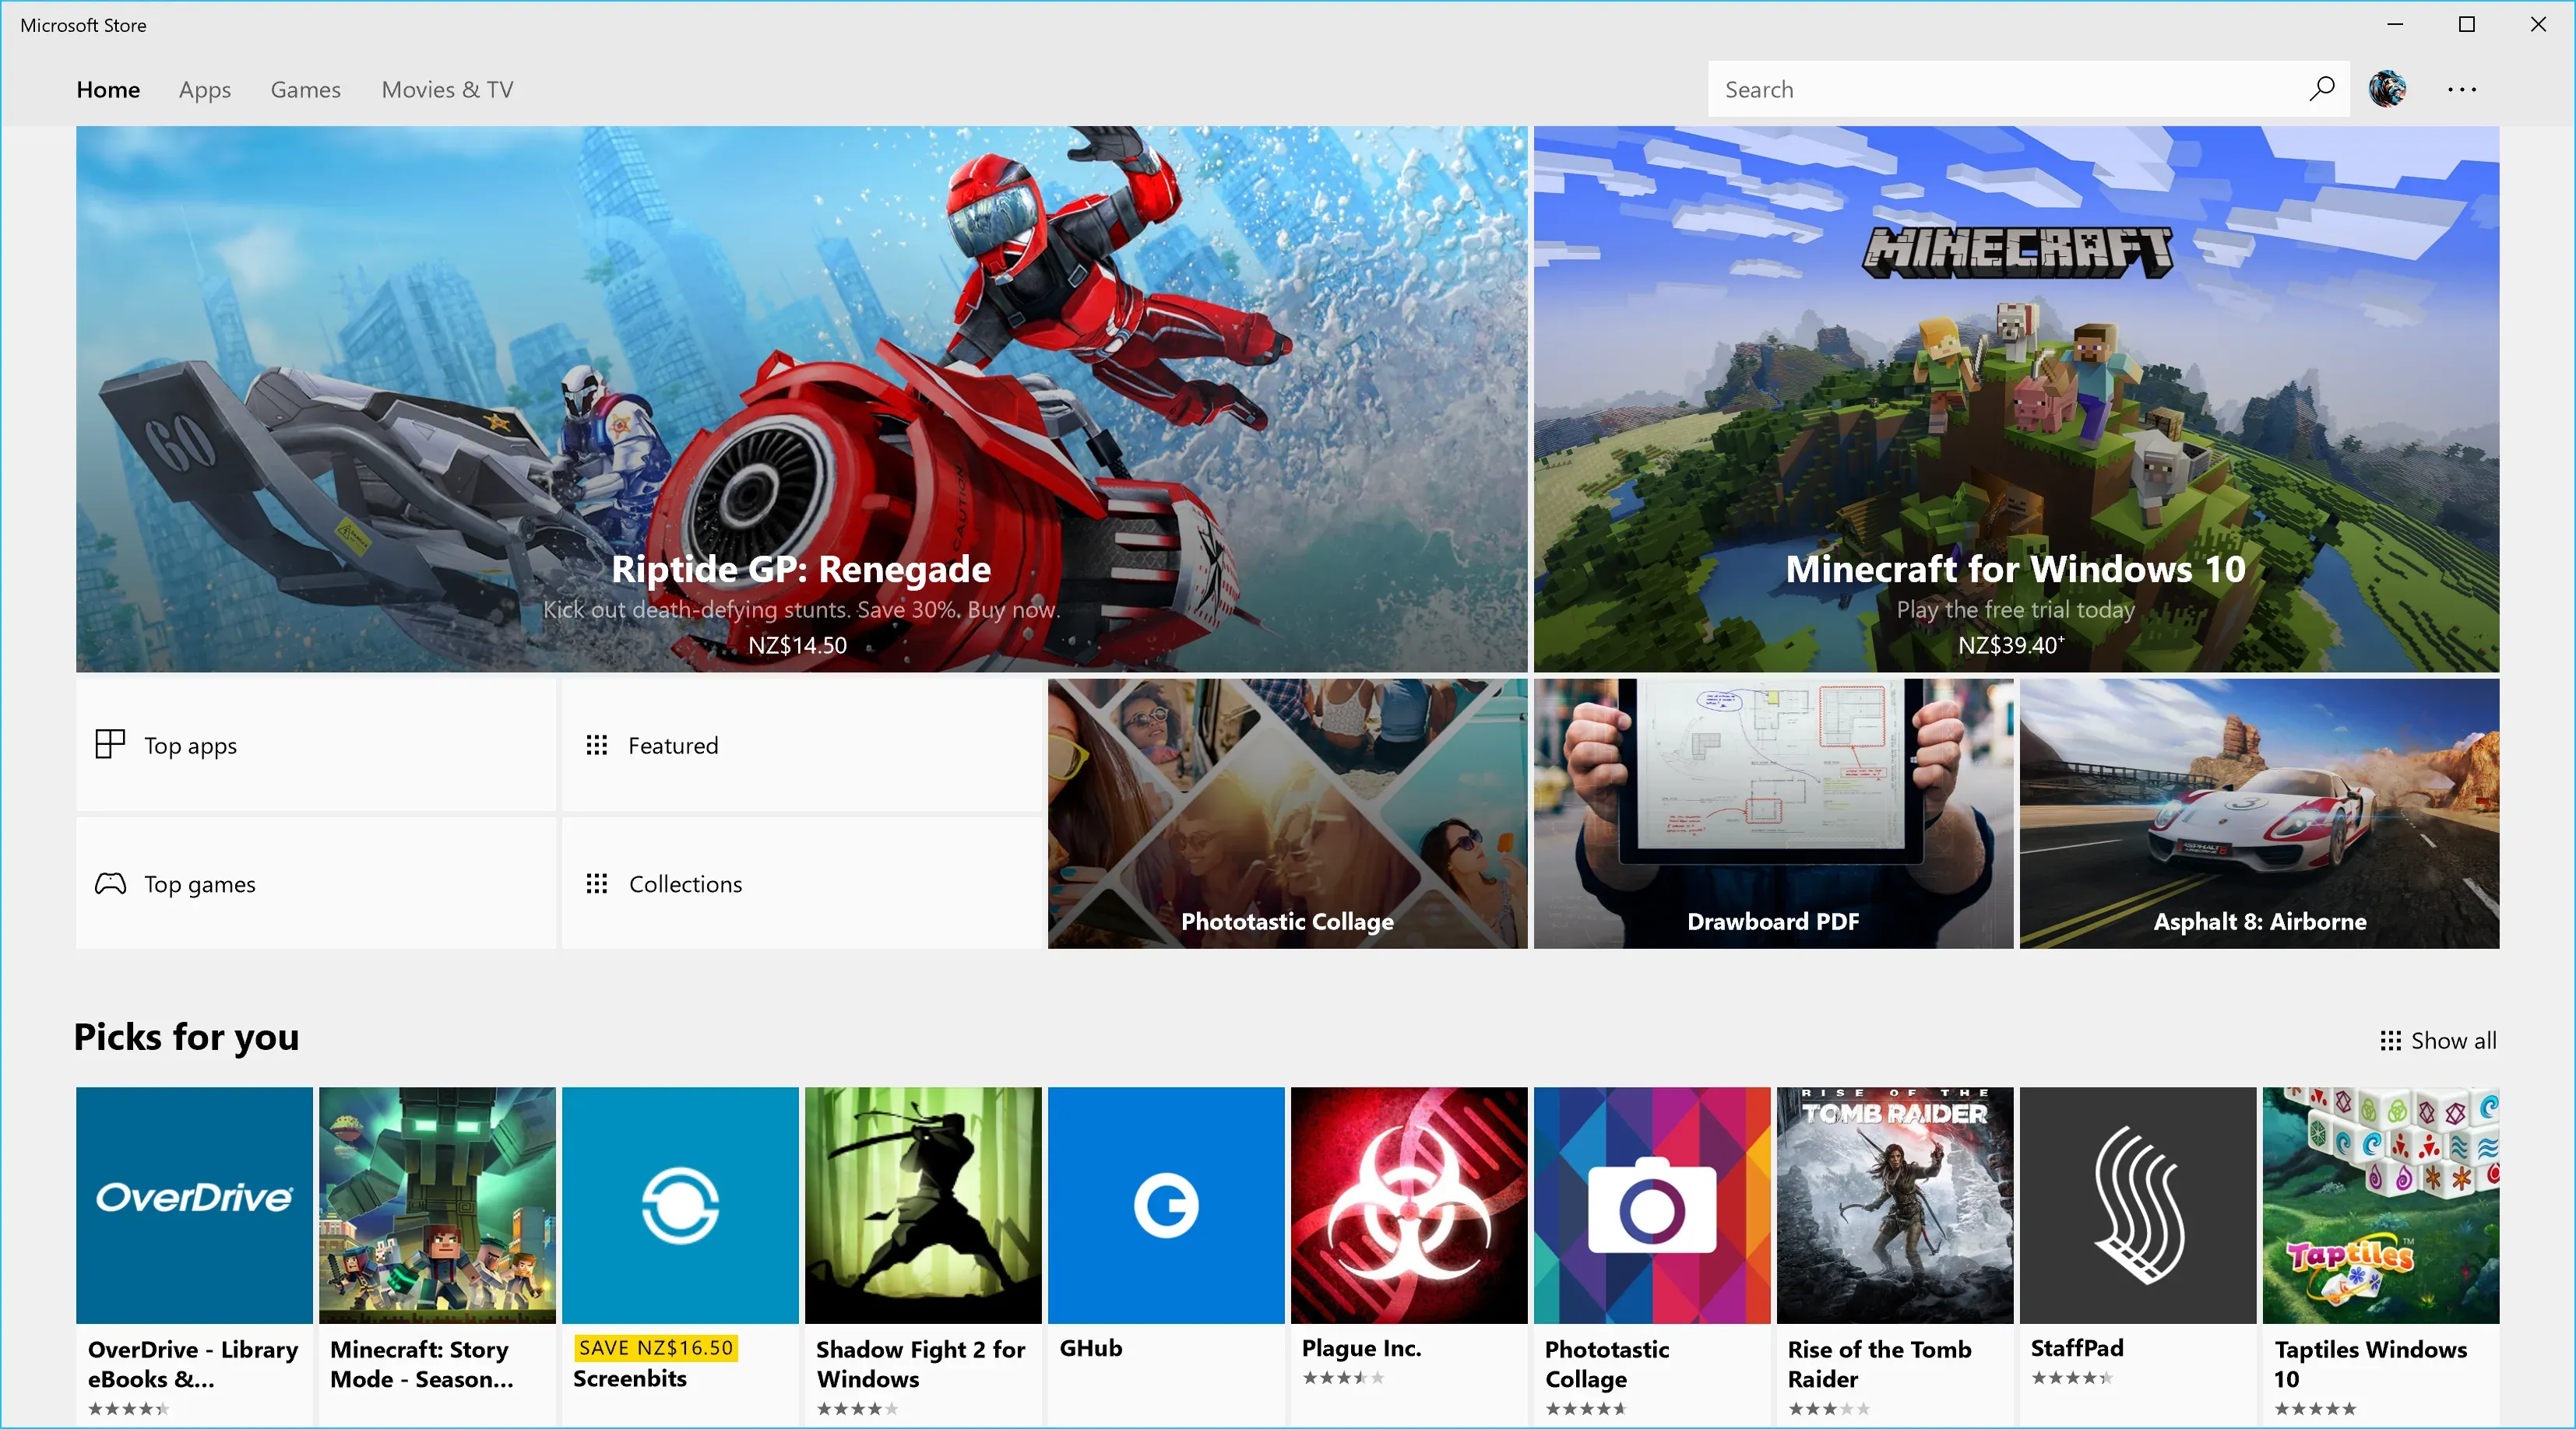Open the Phototastic Collage promo image
The width and height of the screenshot is (2576, 1429).
[1287, 813]
